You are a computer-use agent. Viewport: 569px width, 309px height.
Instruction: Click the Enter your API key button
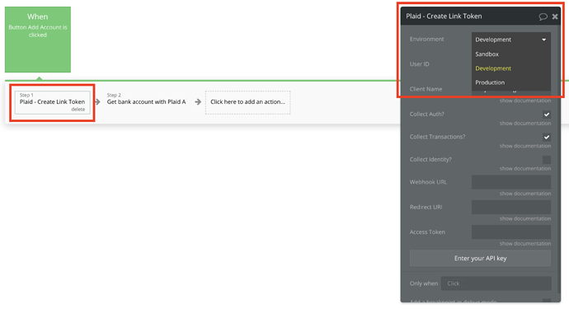coord(480,258)
